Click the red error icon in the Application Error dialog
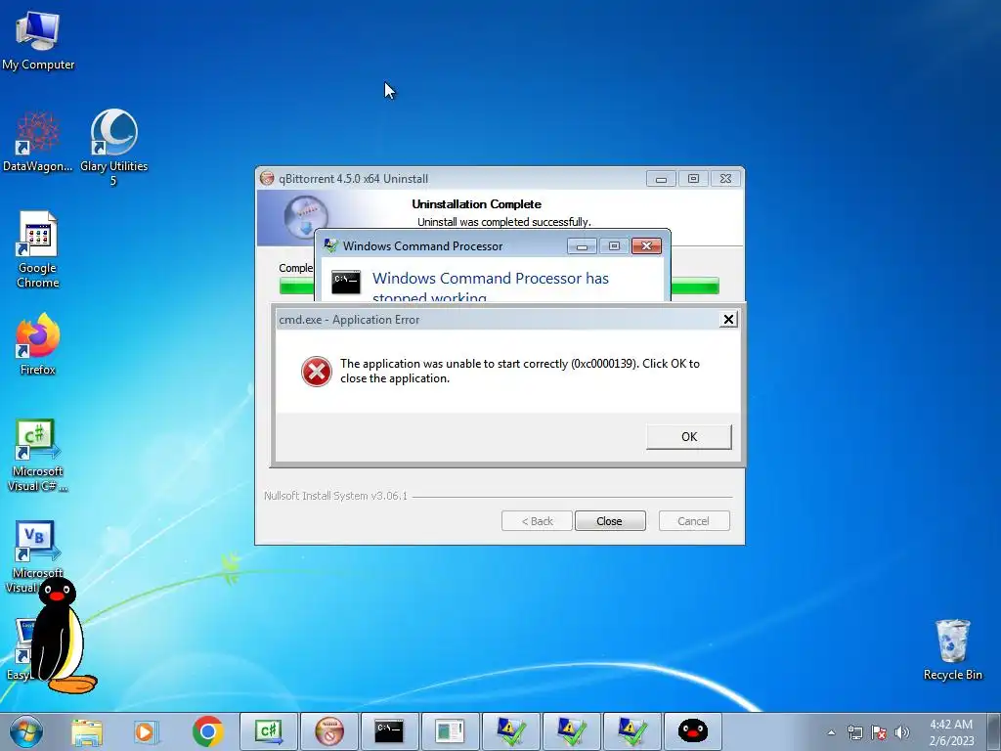The image size is (1001, 751). coord(316,371)
